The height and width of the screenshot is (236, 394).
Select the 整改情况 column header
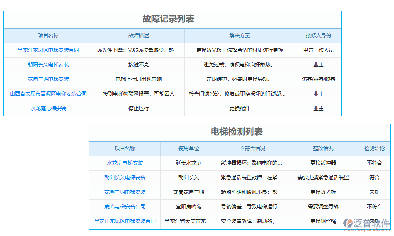coord(323,148)
